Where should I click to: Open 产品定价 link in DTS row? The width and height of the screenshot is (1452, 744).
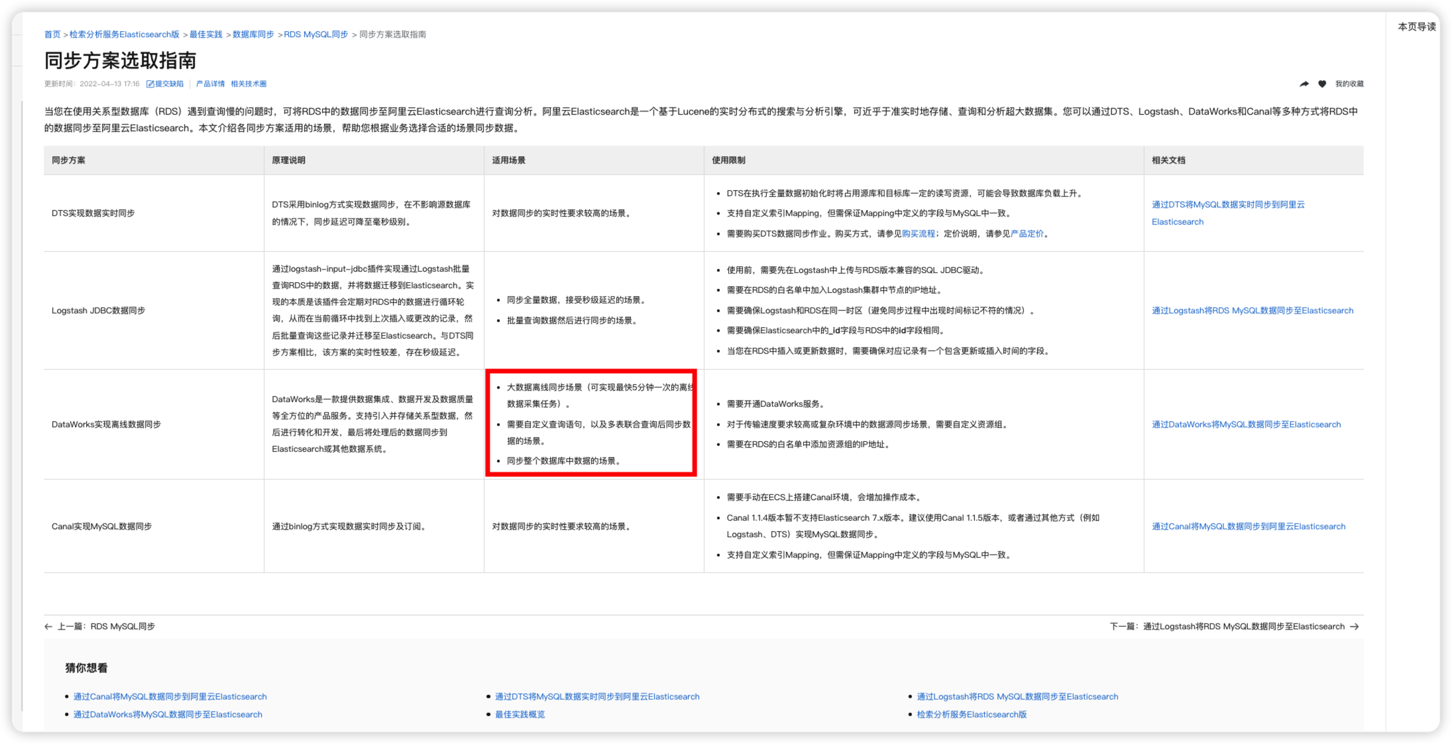point(1027,234)
